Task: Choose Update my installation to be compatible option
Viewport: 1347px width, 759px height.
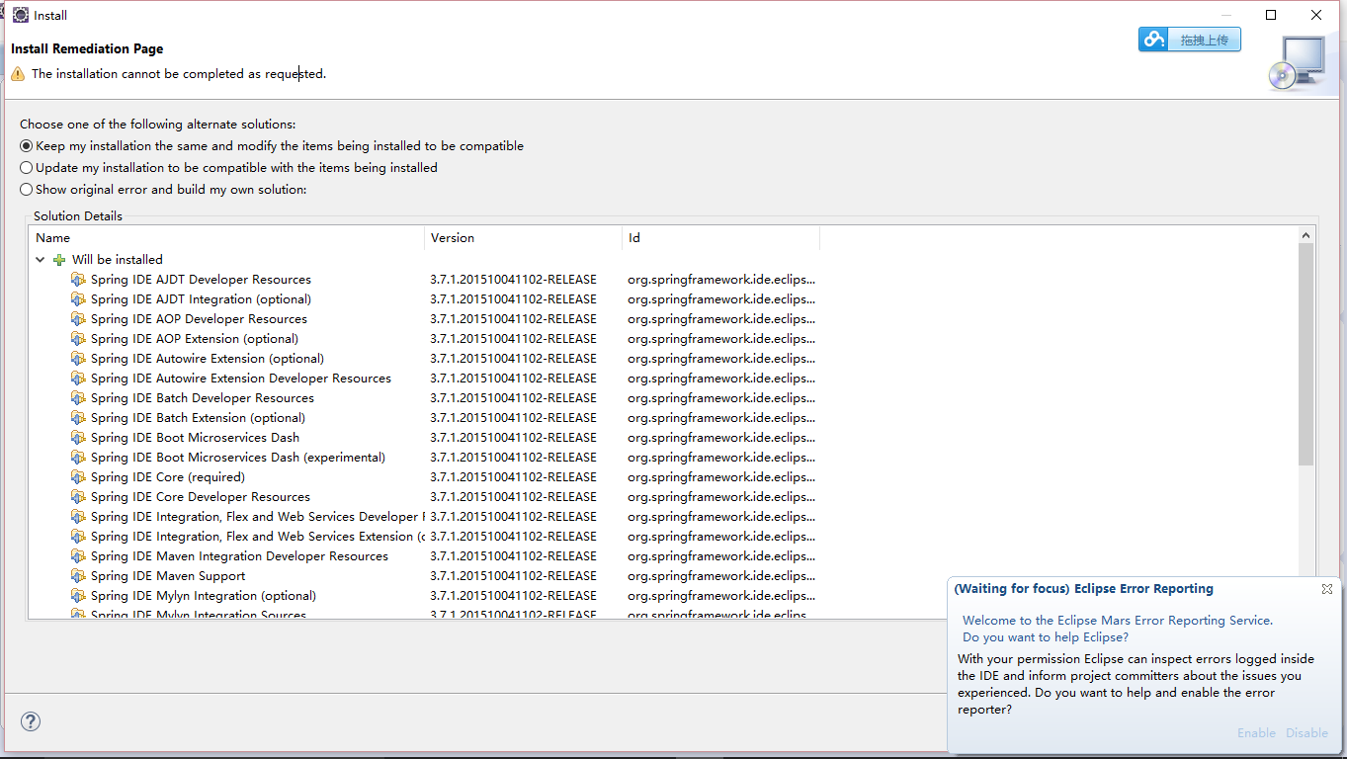Action: (x=228, y=168)
